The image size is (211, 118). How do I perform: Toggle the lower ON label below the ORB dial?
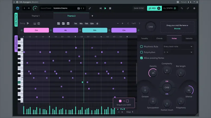pyautogui.click(x=167, y=94)
